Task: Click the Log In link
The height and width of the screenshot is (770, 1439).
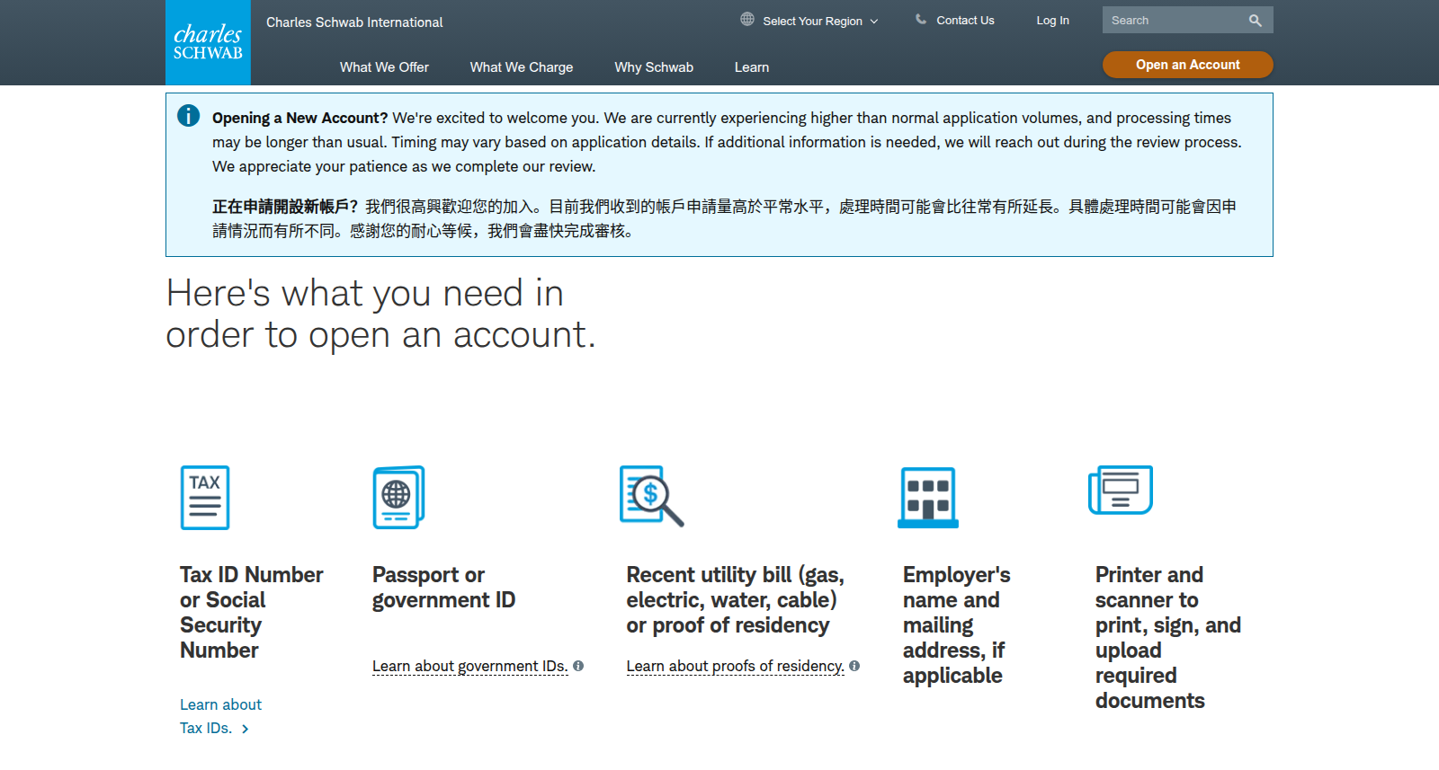Action: pos(1052,21)
